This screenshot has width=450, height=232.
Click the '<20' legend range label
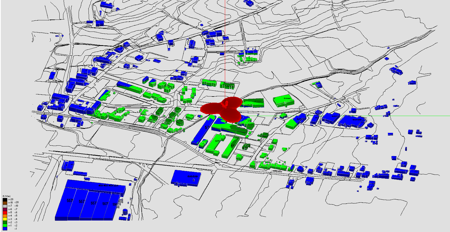(x=17, y=202)
